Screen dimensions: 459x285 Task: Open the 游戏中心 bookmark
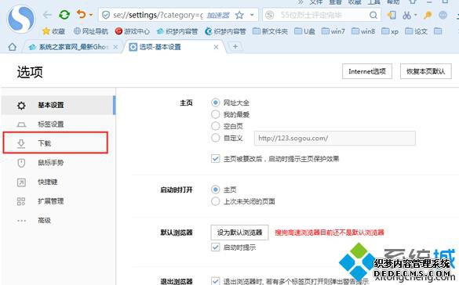[x=133, y=31]
